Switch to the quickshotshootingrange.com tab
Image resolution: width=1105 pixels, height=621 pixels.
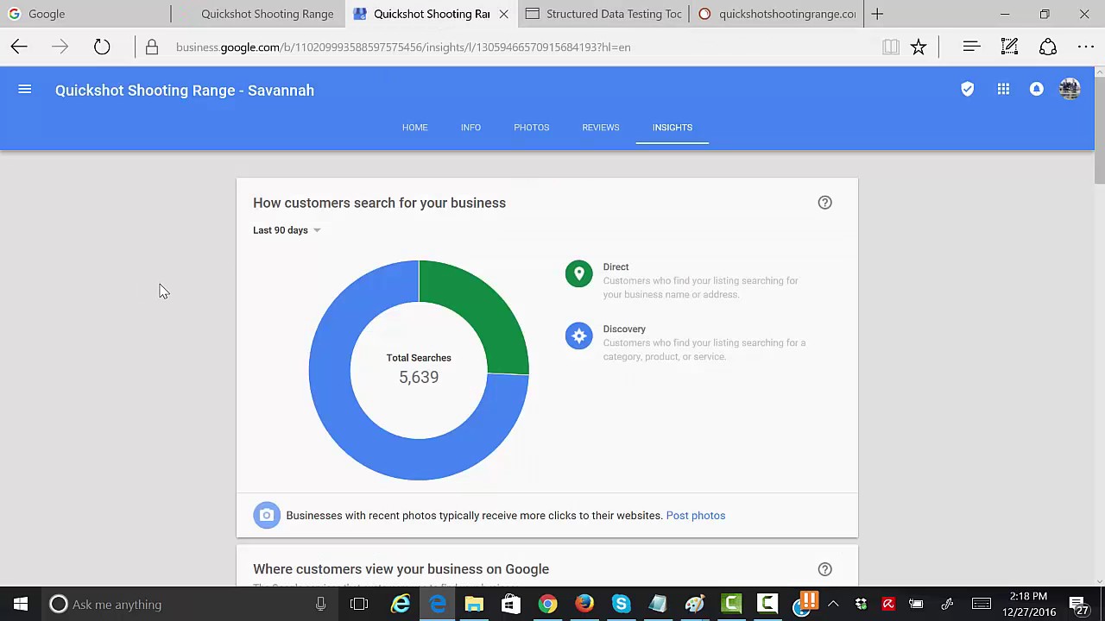pos(775,14)
